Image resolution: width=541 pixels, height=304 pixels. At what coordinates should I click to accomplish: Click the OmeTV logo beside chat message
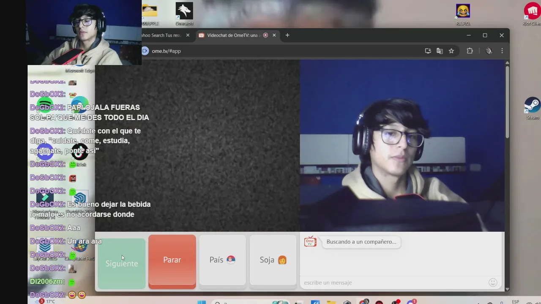click(x=310, y=242)
